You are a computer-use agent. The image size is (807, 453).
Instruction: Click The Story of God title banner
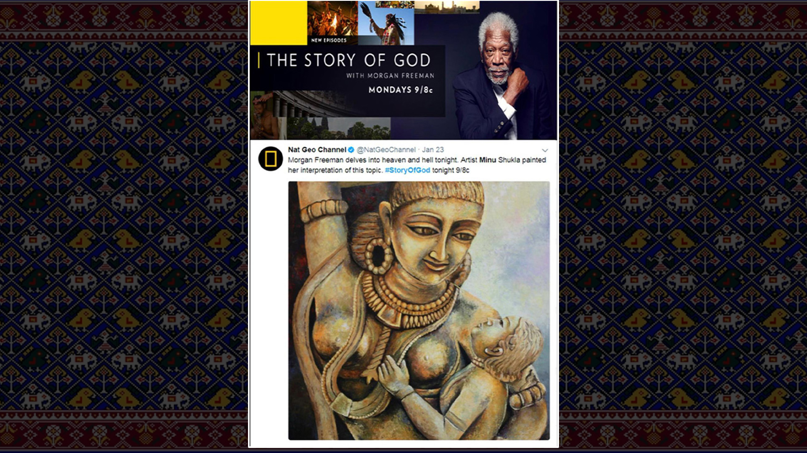(348, 60)
